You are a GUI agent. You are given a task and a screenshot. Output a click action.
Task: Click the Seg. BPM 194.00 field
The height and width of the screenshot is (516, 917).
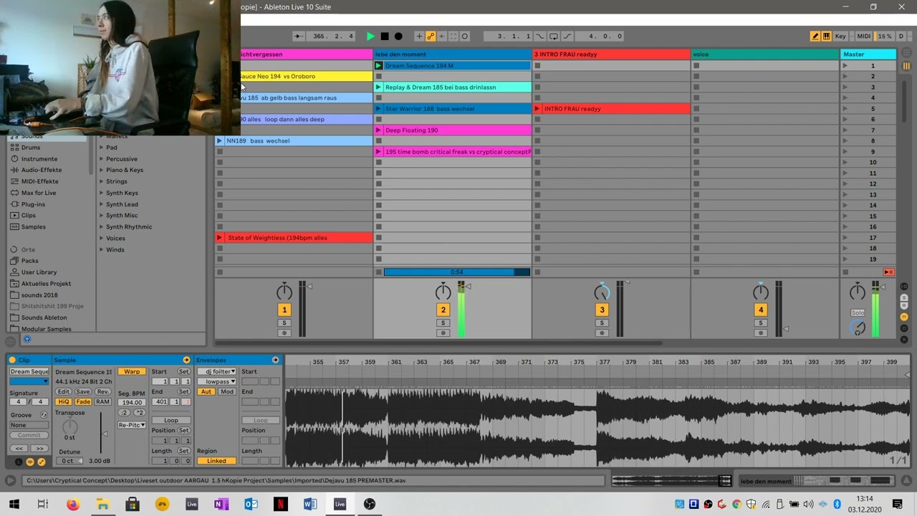(132, 402)
